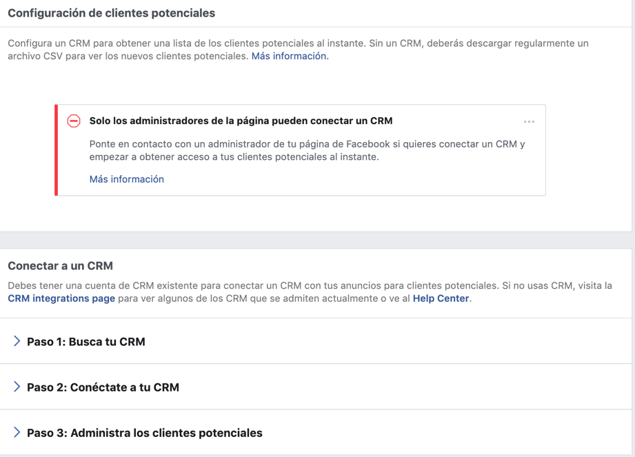Select the 'Paso 2: Conéctate a tu CRM' title
Image resolution: width=635 pixels, height=457 pixels.
[103, 387]
